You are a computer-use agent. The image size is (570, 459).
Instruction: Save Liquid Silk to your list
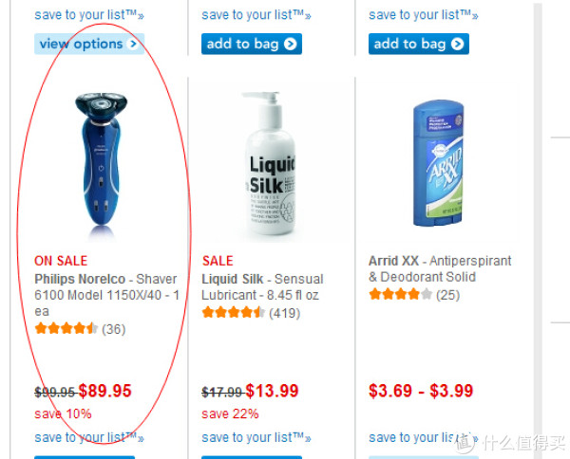256,437
